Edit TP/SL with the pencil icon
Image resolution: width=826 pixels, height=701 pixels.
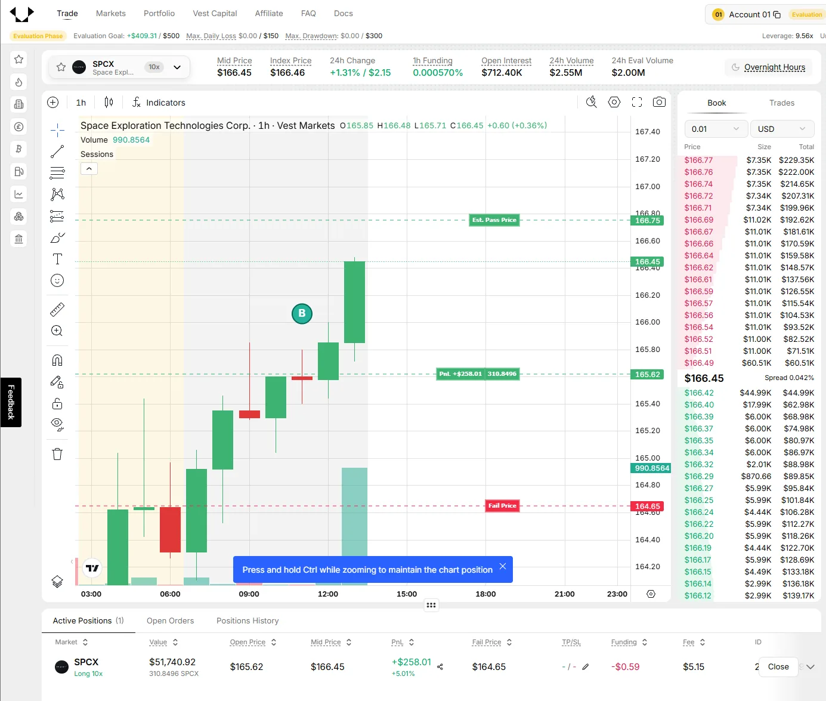click(586, 666)
